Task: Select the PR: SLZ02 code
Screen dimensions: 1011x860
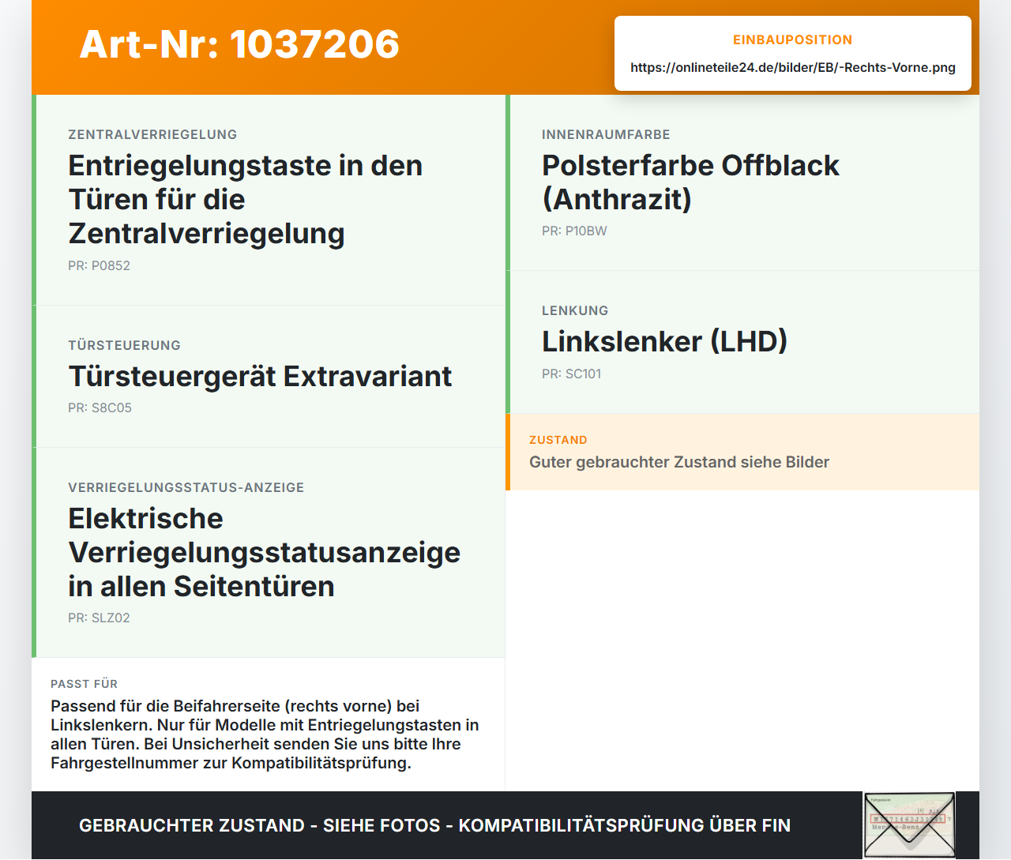Action: click(99, 618)
